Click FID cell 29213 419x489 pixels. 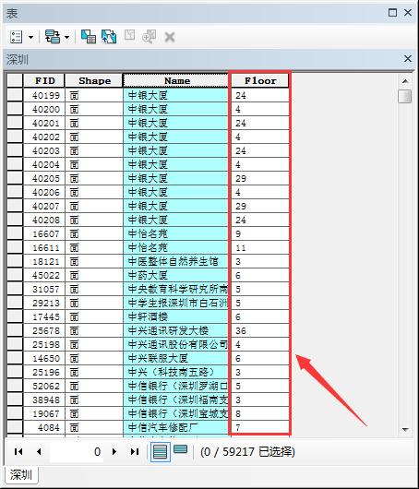coord(44,303)
